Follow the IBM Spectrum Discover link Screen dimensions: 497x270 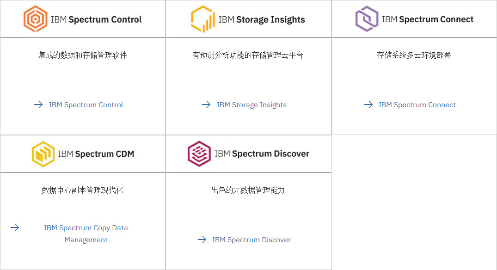point(252,240)
